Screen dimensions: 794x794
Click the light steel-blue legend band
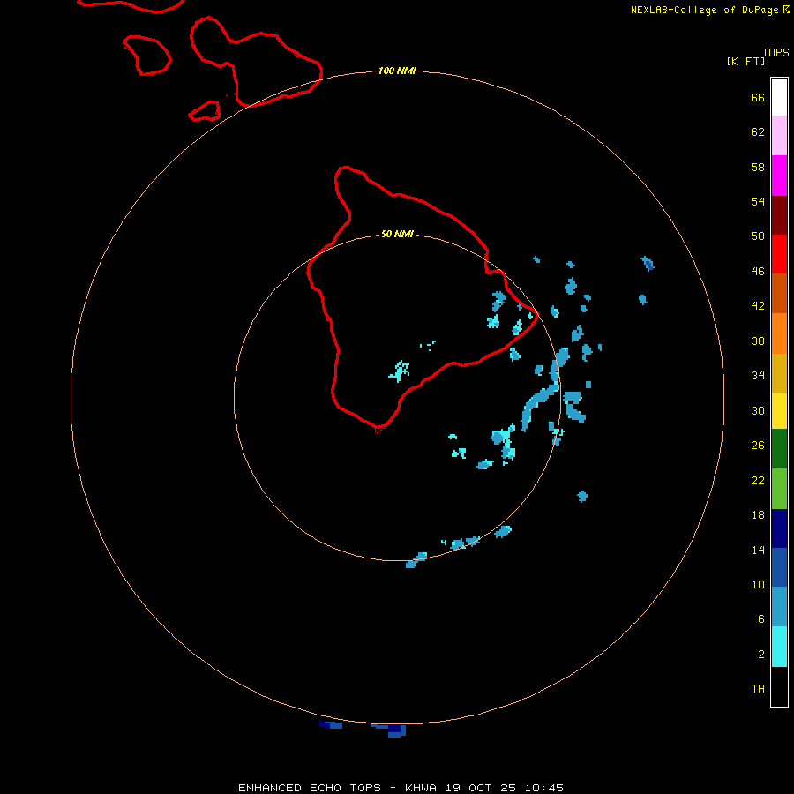779,607
